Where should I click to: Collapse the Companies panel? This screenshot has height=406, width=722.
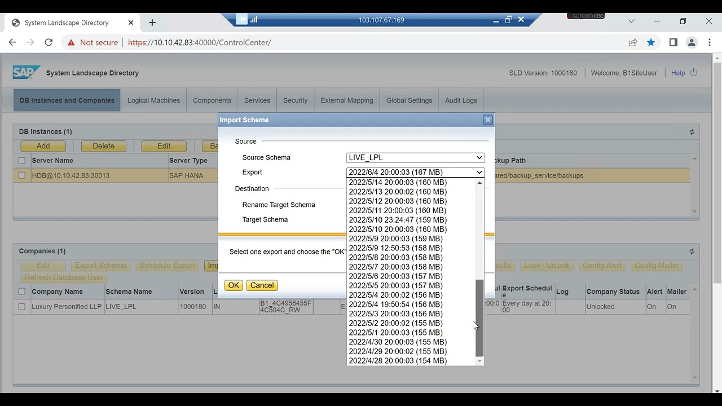(x=692, y=251)
